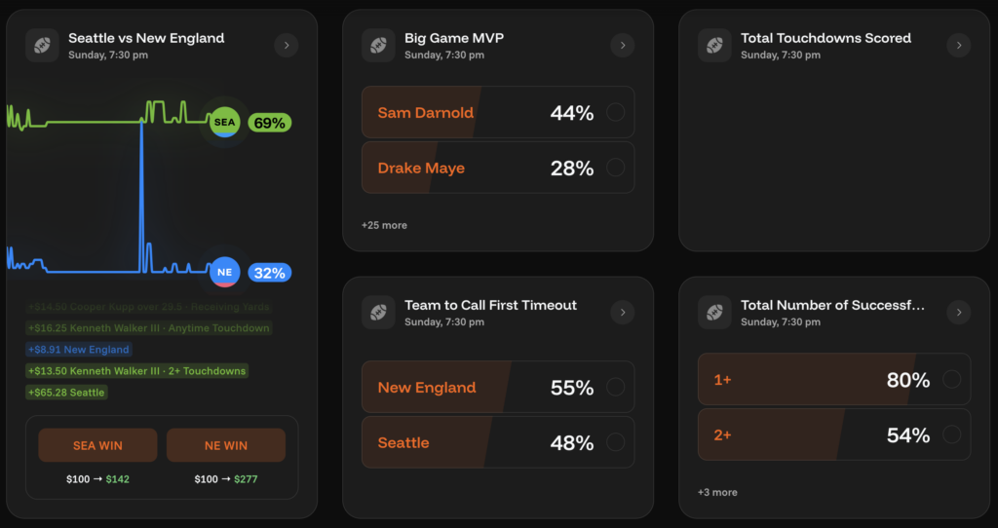Click the 69% green probability pill
The width and height of the screenshot is (998, 528).
269,123
